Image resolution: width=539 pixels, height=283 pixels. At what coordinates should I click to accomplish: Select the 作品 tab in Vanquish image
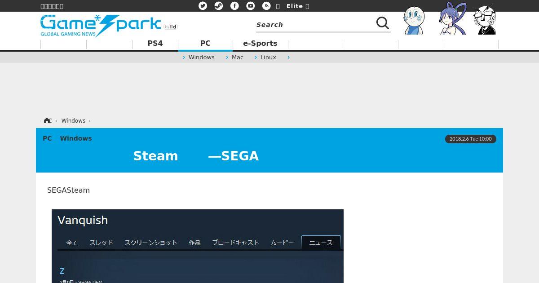tap(194, 243)
